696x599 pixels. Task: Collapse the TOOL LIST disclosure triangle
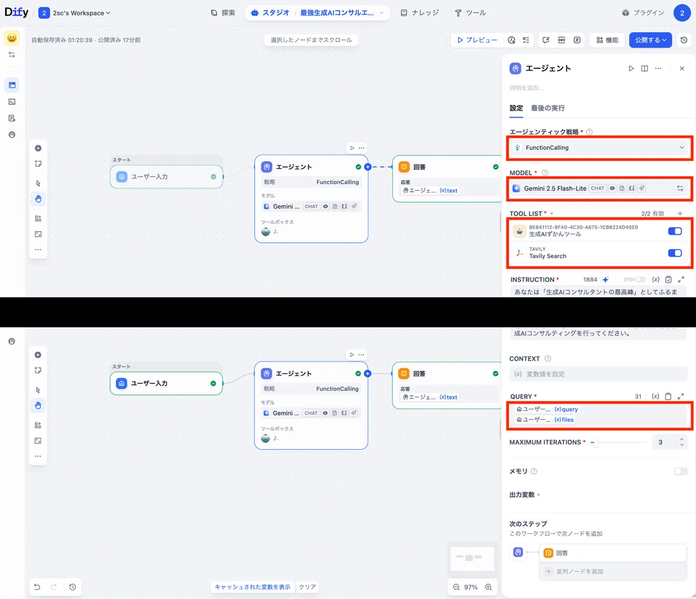552,214
